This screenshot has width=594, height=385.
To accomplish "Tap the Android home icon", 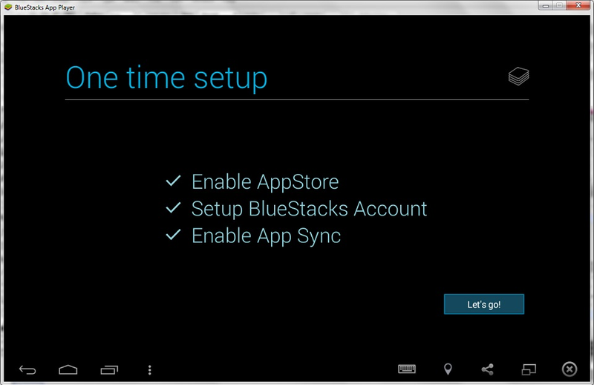I will pyautogui.click(x=68, y=369).
